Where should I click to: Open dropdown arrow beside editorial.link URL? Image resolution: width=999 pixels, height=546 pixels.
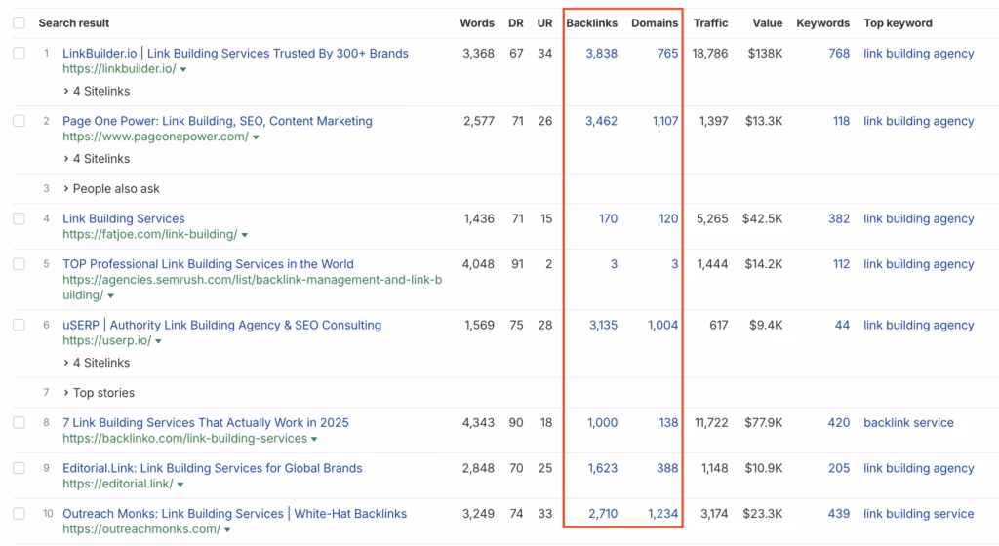180,485
